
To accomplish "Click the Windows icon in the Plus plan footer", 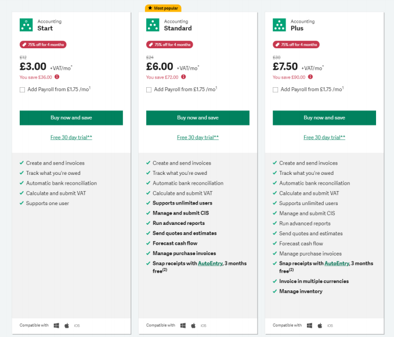I will point(310,325).
